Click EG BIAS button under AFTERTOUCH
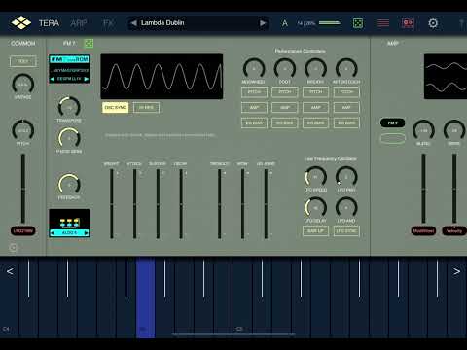The image size is (467, 350). tap(346, 122)
